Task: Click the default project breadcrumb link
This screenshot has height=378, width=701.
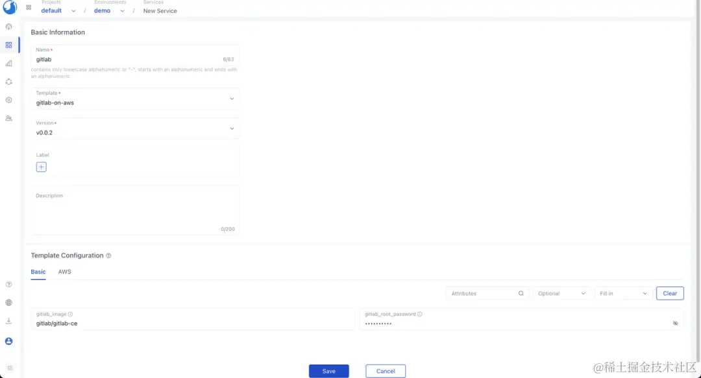Action: 51,11
